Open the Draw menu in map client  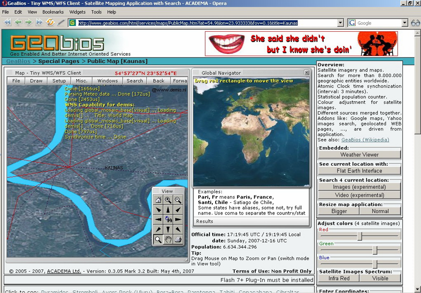[36, 81]
